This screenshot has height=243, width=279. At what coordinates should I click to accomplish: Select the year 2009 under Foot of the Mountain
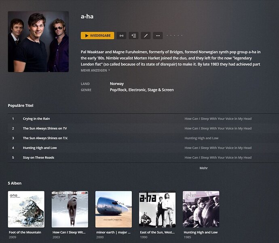13,237
